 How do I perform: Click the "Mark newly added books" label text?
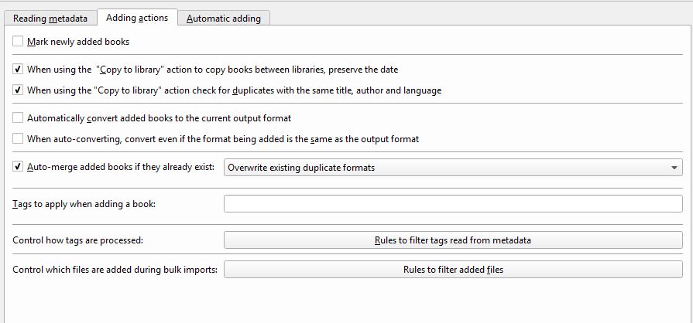[x=78, y=42]
